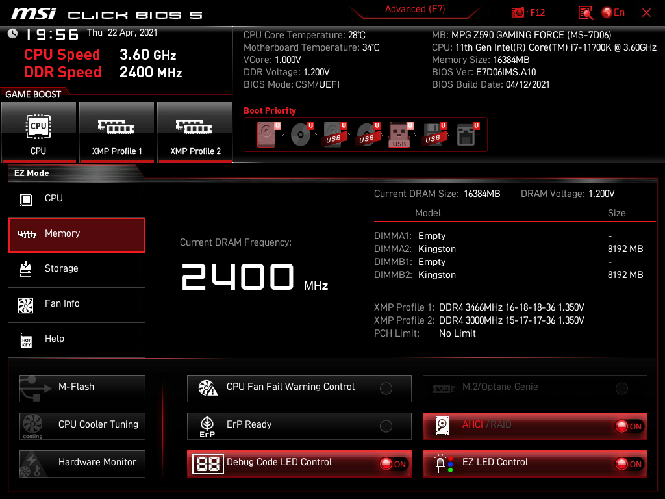Click the Fan Info fan icon

tap(26, 305)
